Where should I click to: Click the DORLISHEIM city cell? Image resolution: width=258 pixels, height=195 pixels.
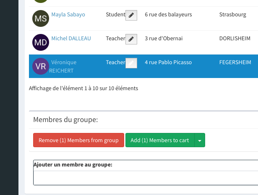235,38
